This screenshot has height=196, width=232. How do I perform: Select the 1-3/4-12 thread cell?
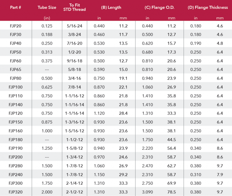pyautogui.click(x=75, y=157)
